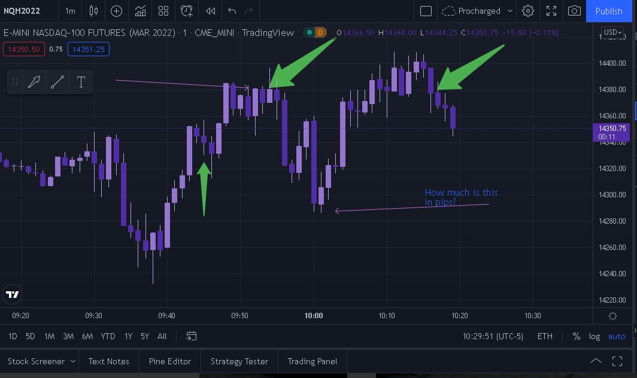Open indicator templates grid icon
The image size is (637, 378).
pyautogui.click(x=163, y=11)
